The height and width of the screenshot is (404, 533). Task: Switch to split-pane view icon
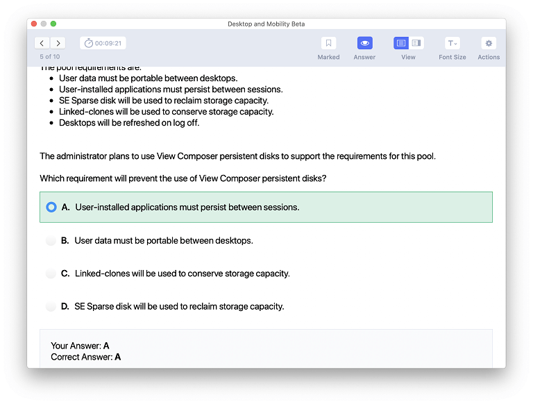pos(416,43)
